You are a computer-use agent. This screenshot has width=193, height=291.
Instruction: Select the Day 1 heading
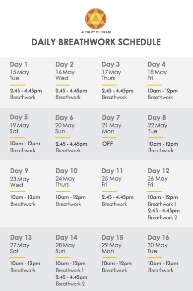point(19,64)
